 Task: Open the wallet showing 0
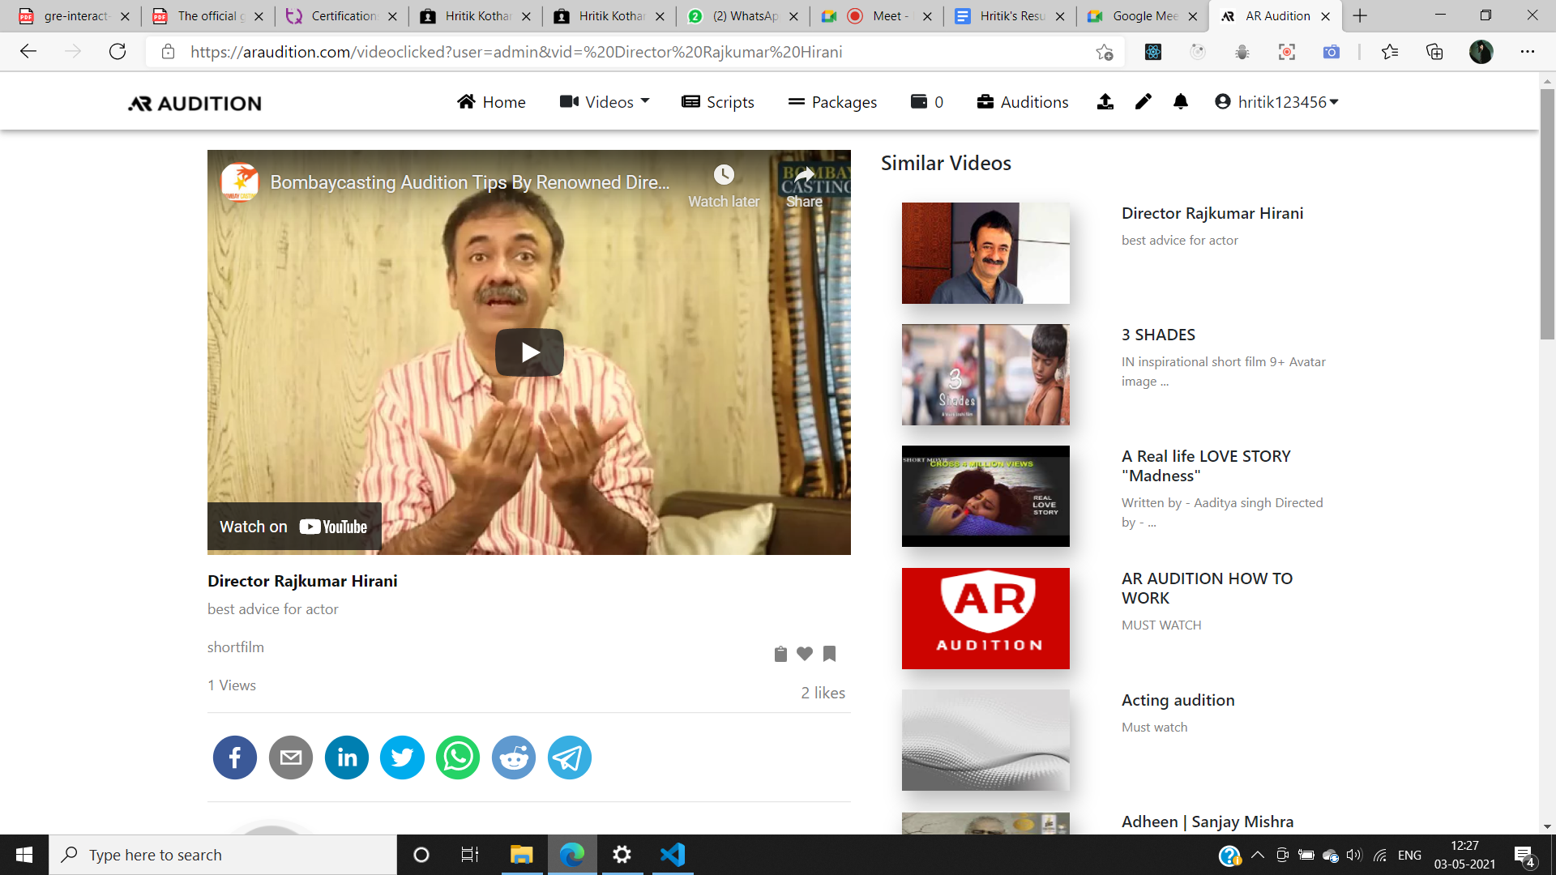[927, 102]
